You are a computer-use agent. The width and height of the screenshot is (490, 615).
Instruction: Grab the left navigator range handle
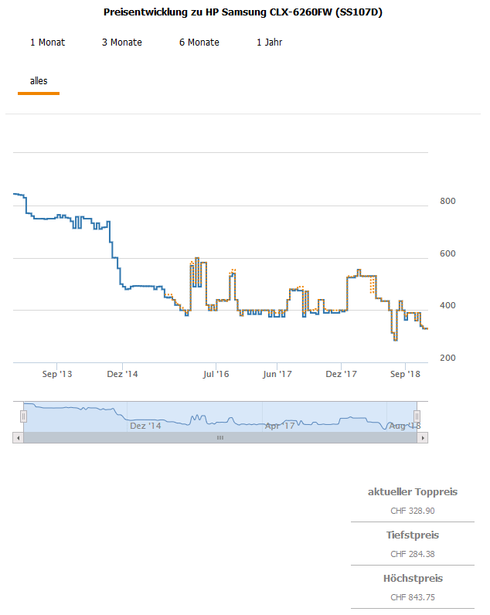[23, 416]
